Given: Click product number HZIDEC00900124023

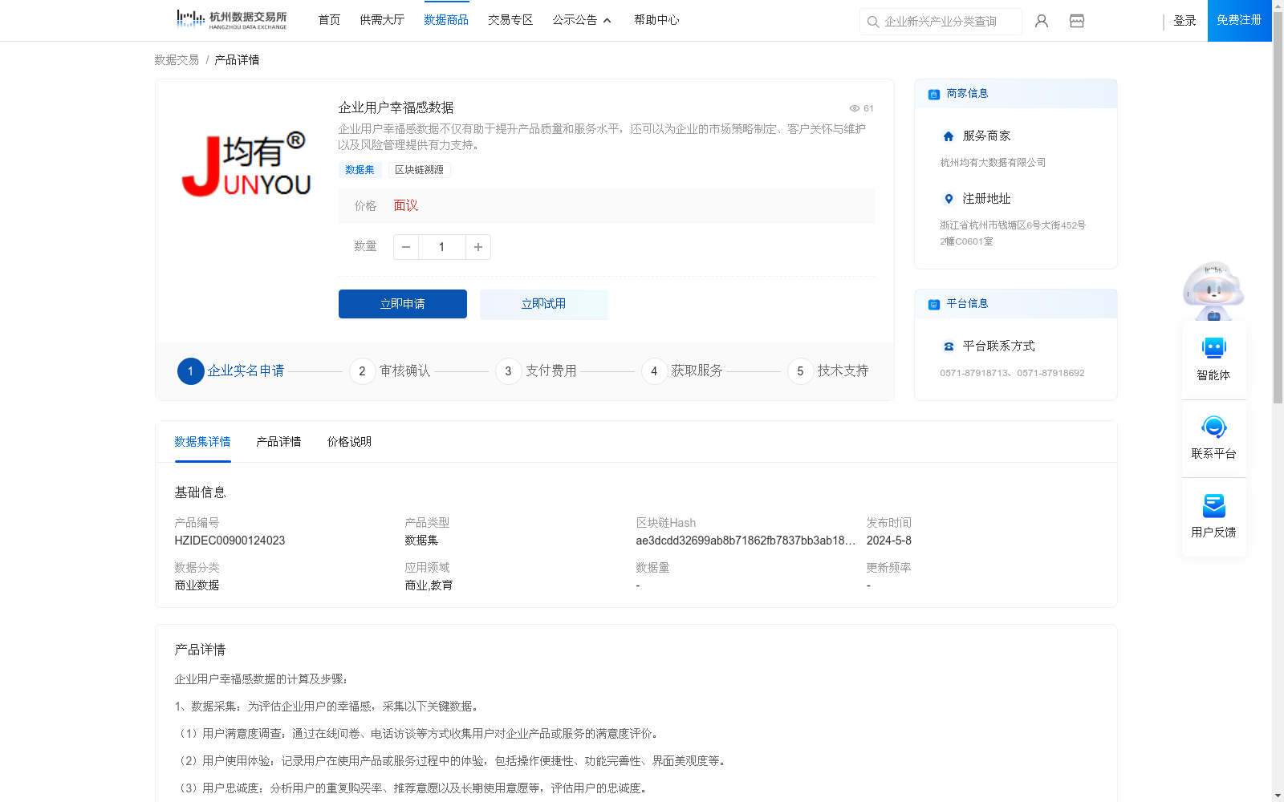Looking at the screenshot, I should tap(230, 541).
